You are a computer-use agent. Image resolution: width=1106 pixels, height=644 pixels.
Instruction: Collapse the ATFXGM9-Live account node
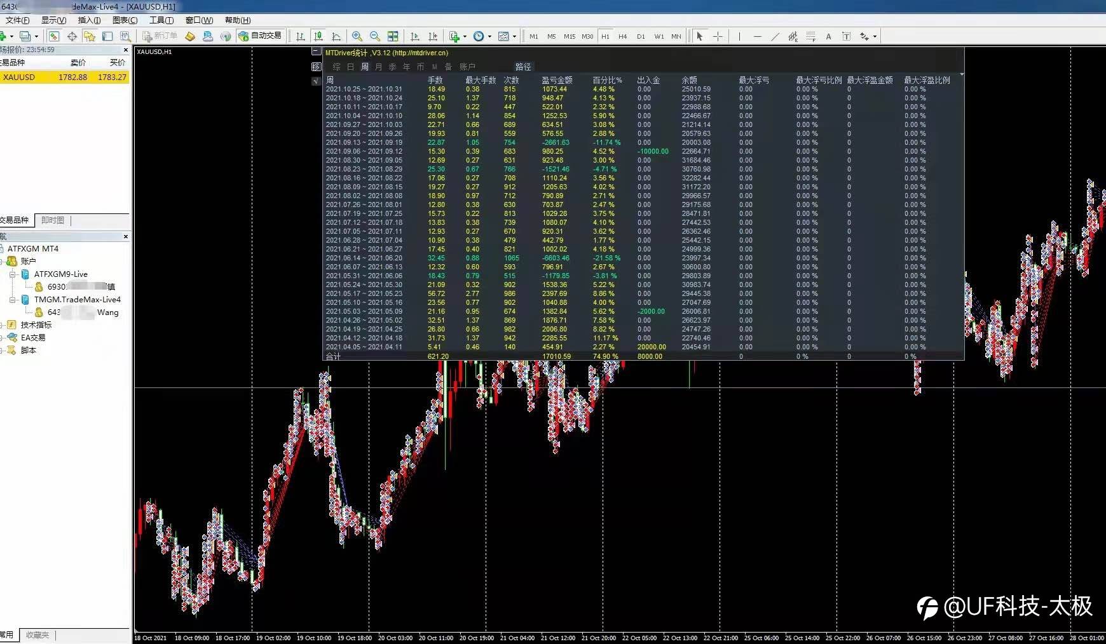13,274
